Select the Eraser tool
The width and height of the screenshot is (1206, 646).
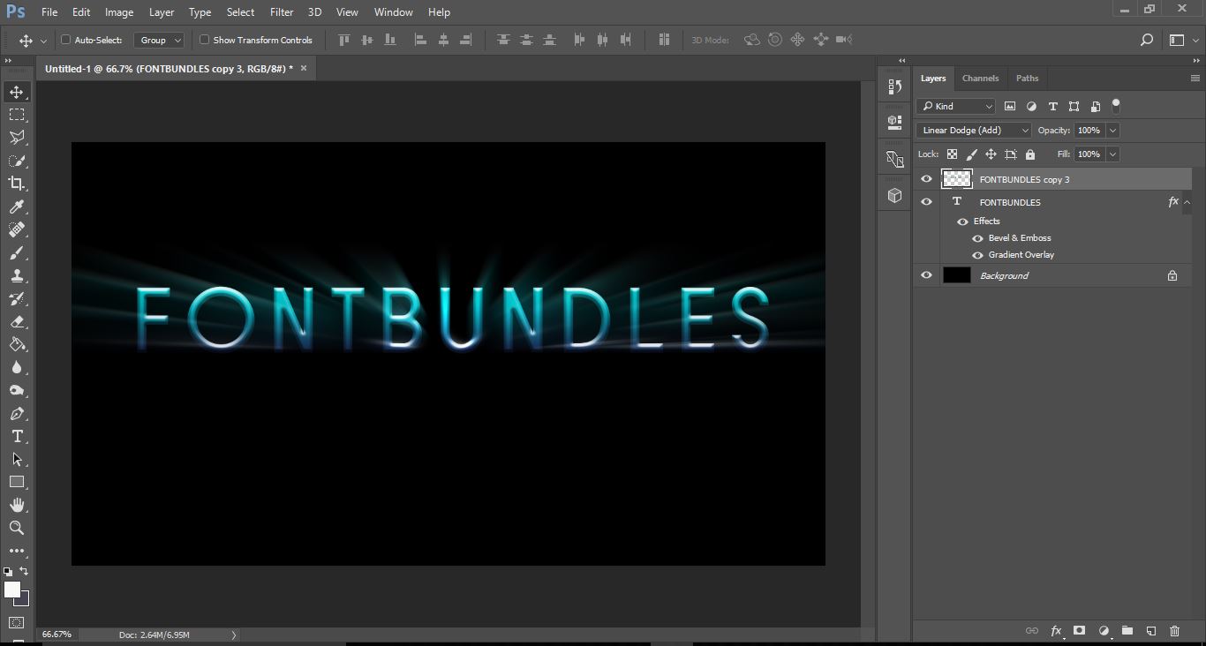(17, 321)
